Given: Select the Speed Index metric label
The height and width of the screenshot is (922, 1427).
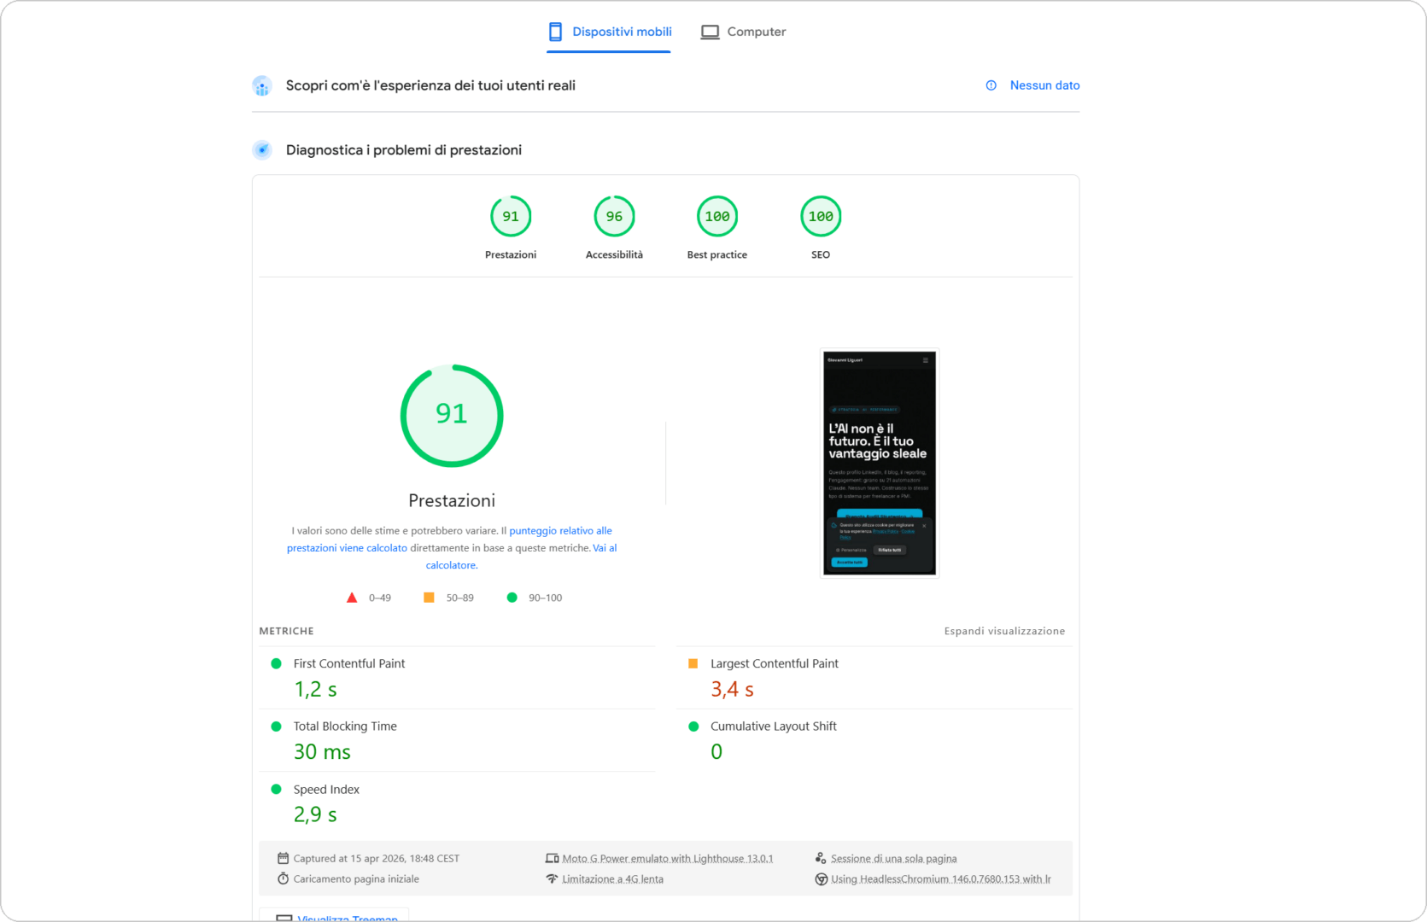Looking at the screenshot, I should coord(326,790).
